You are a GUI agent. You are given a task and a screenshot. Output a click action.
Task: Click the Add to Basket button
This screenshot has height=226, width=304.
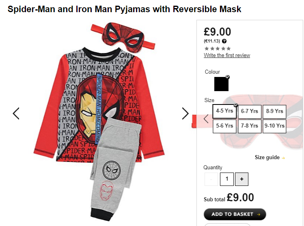pyautogui.click(x=235, y=214)
